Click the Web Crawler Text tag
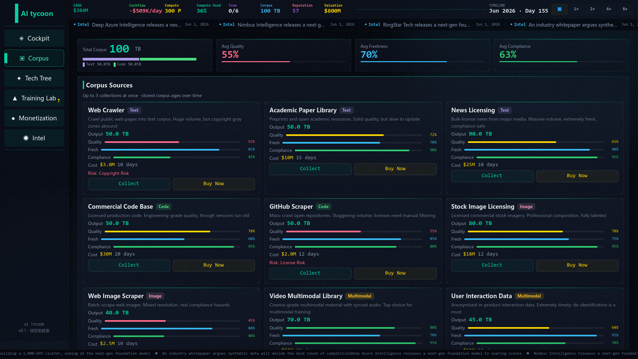Viewport: 638px width, 359px height. [x=134, y=110]
